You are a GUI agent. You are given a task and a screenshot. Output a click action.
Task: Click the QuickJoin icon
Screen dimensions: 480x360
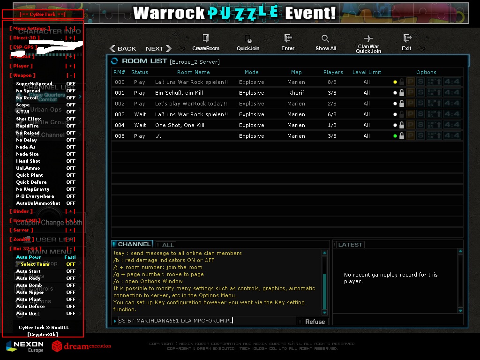(247, 38)
